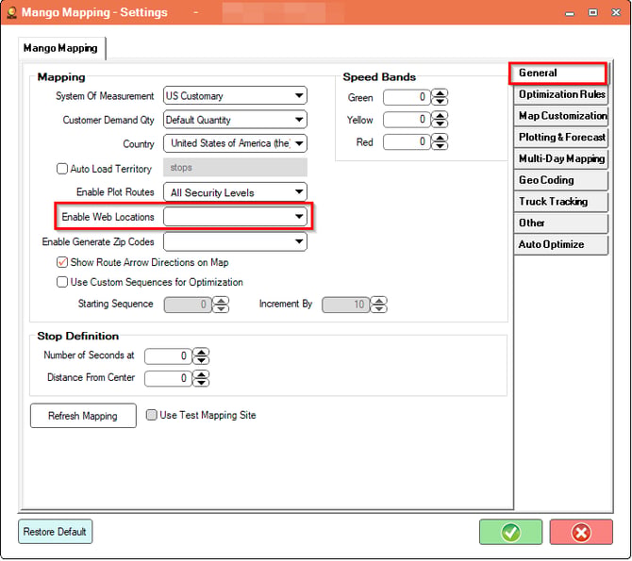Click the green checkmark confirm button
The image size is (632, 561).
coord(510,533)
